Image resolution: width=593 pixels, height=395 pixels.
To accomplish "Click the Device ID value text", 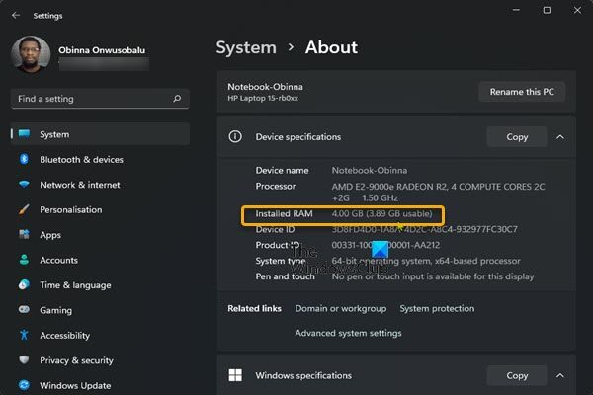I will coord(424,229).
